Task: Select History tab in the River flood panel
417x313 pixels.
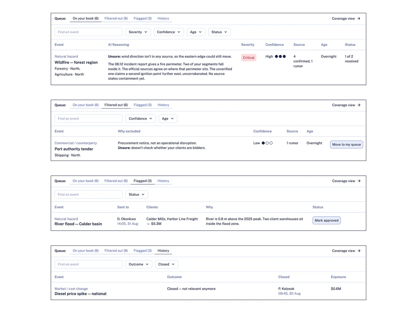Action: coord(163,181)
